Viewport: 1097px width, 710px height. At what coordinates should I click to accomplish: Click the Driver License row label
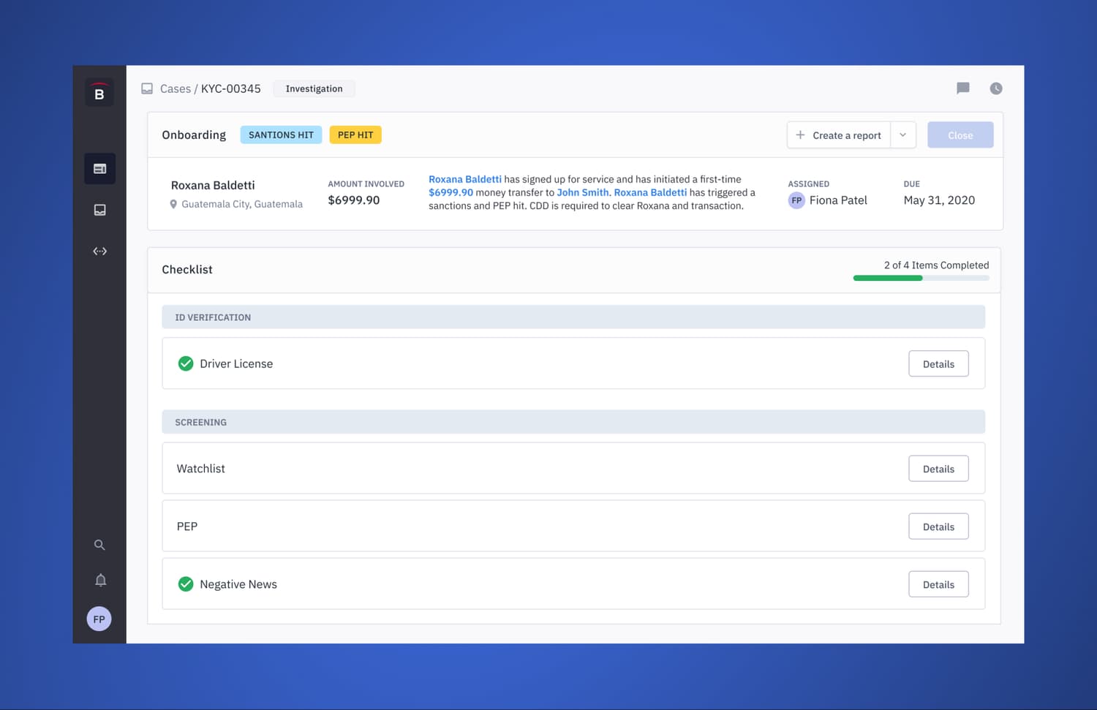click(236, 363)
